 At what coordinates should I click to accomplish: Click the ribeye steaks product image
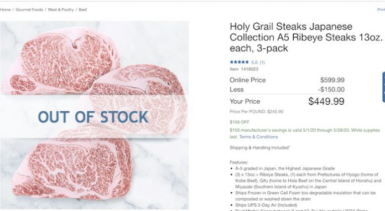tap(94, 115)
